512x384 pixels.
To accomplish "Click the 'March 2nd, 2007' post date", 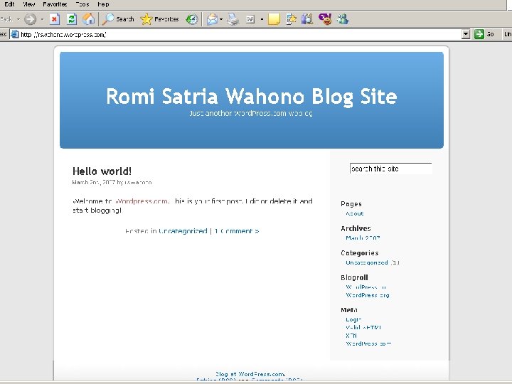I will point(94,183).
